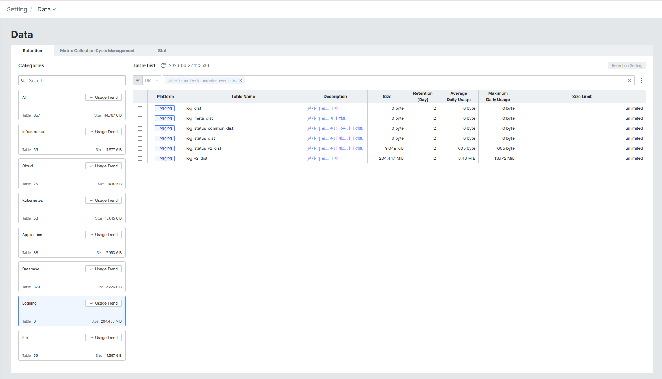
Task: Click the timestamp 2026-06-22 11:35:06
Action: [190, 65]
